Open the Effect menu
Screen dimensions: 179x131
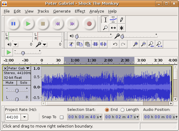(x=80, y=11)
